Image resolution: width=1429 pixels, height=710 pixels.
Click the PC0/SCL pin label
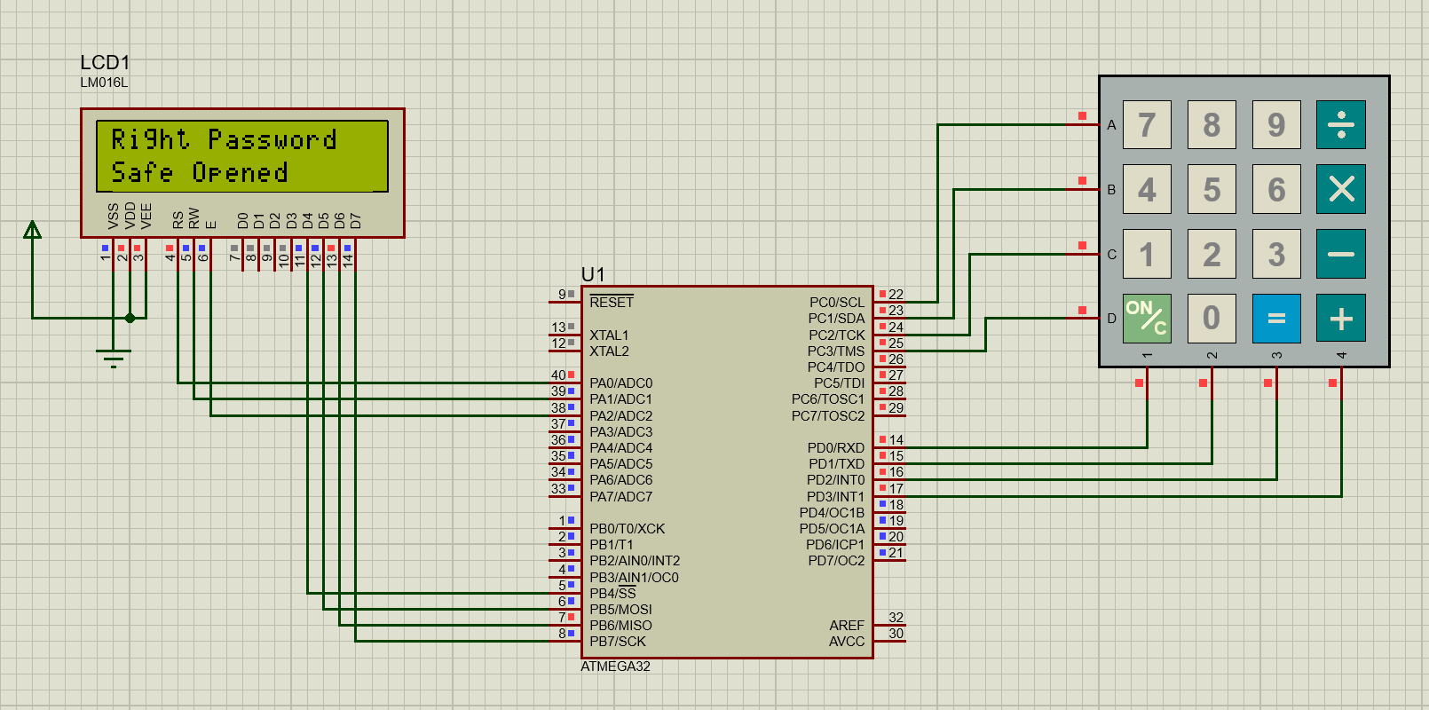pyautogui.click(x=837, y=302)
